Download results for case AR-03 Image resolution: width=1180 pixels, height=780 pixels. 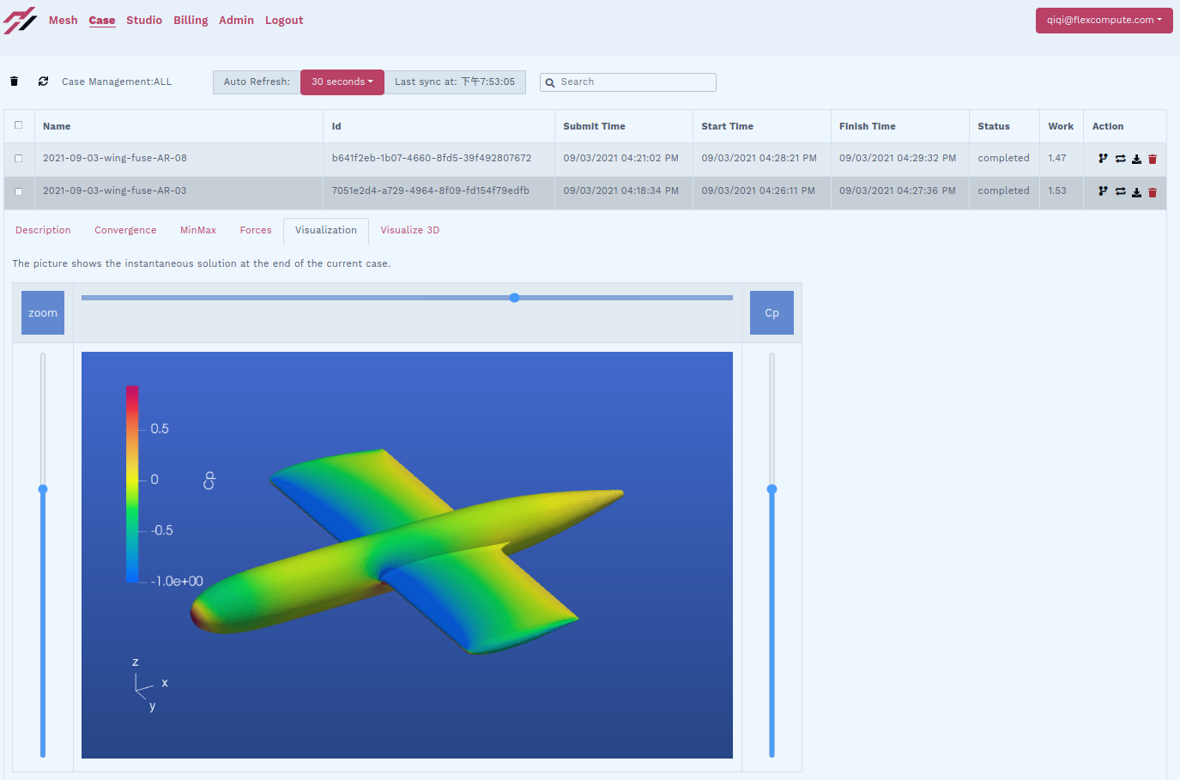(x=1136, y=192)
